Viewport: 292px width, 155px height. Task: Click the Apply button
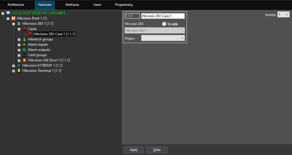coord(134,150)
